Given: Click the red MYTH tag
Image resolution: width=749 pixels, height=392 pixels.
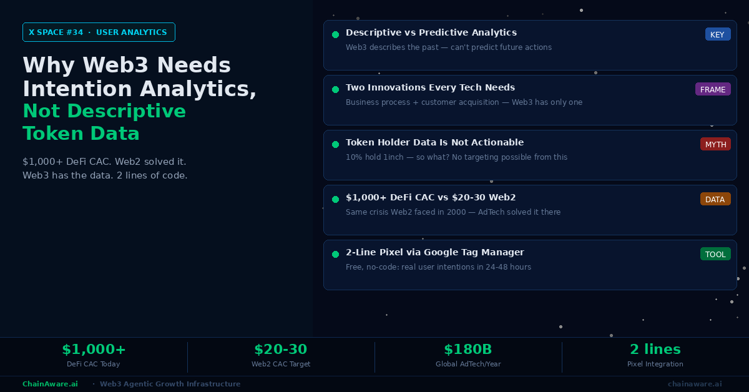Looking at the screenshot, I should pyautogui.click(x=715, y=144).
